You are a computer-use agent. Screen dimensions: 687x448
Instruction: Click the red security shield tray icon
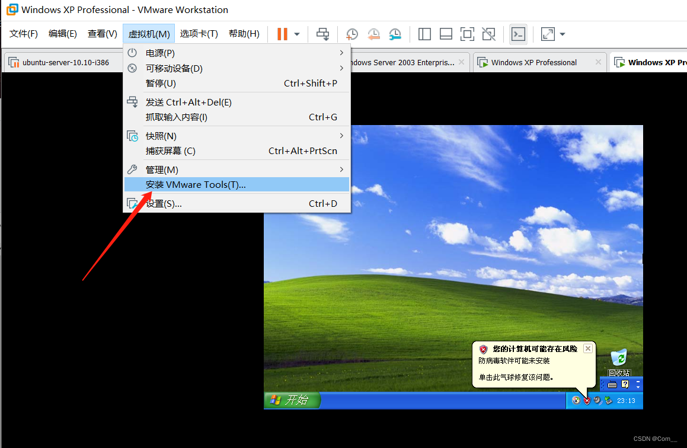(x=587, y=400)
